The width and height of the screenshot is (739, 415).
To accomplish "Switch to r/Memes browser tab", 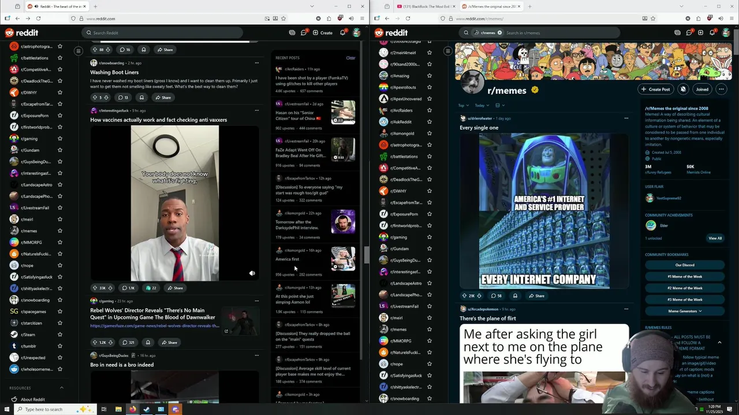I will pos(491,6).
